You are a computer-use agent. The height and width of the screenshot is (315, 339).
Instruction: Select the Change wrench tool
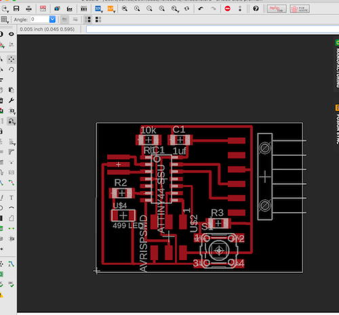click(x=11, y=100)
